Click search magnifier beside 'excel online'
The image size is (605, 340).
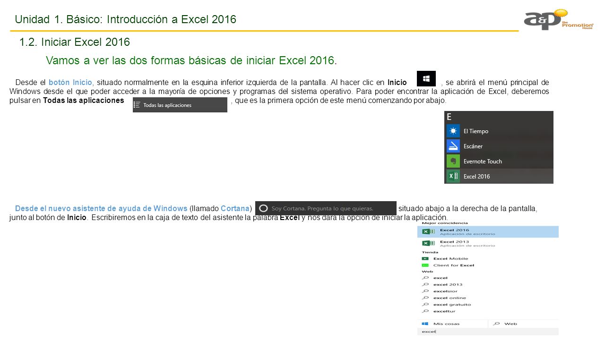click(x=425, y=298)
